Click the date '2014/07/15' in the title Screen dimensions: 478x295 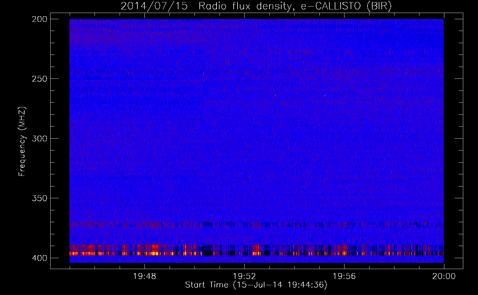coord(154,6)
